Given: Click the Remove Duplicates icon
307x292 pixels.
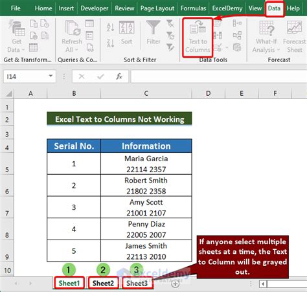Looking at the screenshot, I should pos(218,36).
